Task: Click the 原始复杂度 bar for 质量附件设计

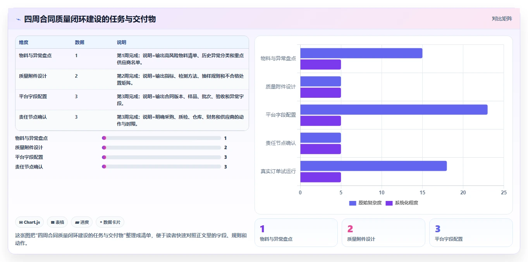Action: click(x=320, y=82)
